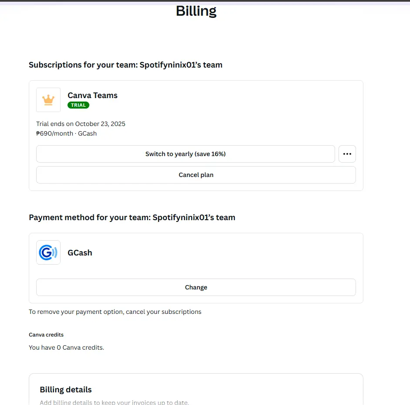Click the Canva Teams crown icon
This screenshot has width=410, height=405.
(48, 100)
